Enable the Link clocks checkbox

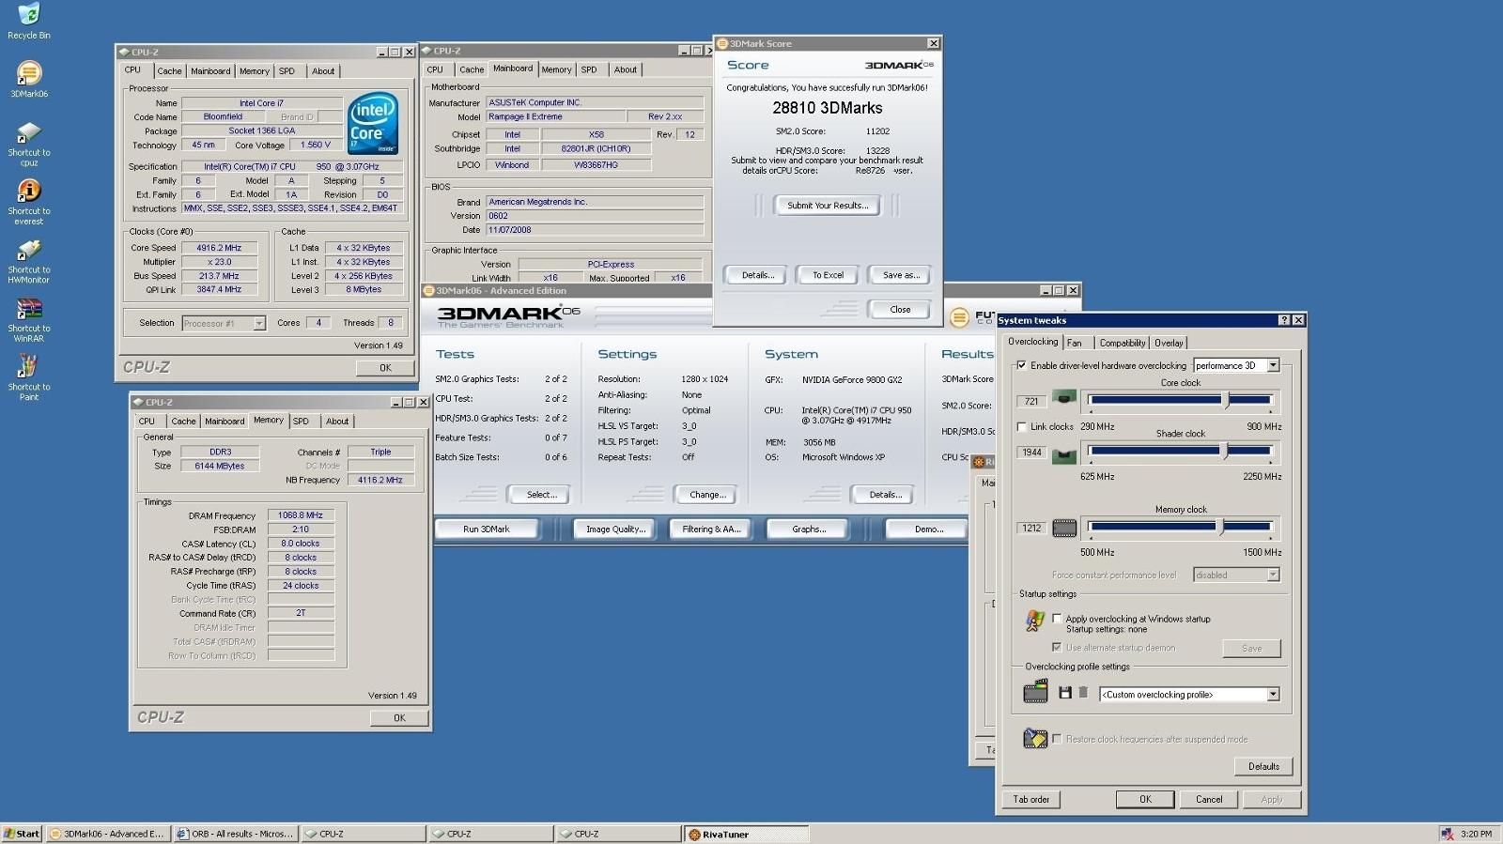click(1022, 426)
